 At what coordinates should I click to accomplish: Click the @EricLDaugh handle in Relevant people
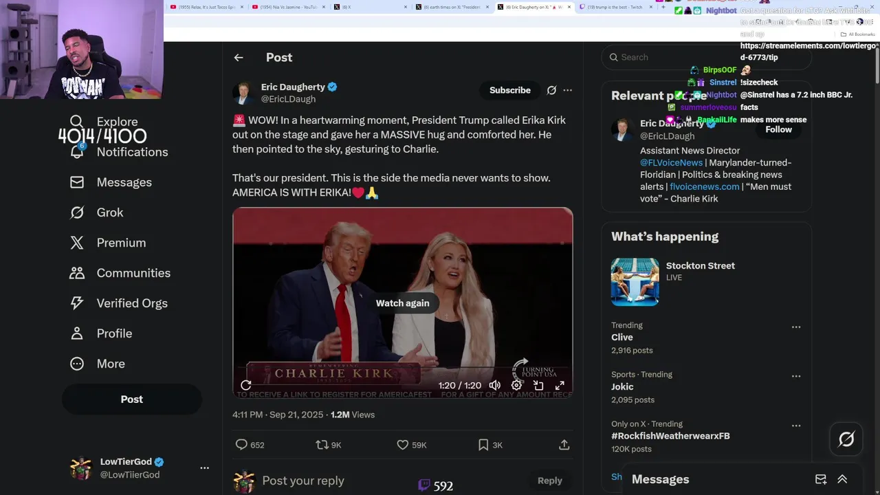tap(667, 136)
